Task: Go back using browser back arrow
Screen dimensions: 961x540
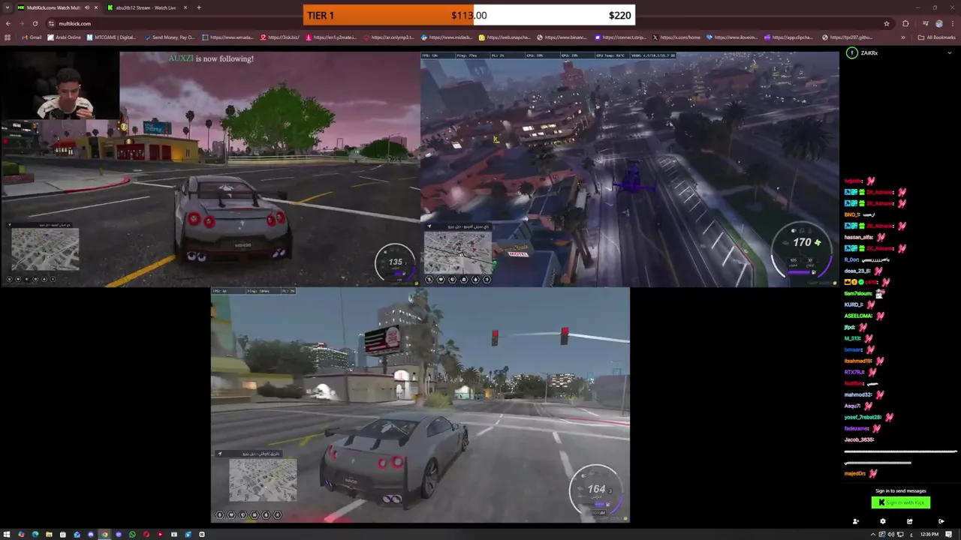Action: click(8, 23)
